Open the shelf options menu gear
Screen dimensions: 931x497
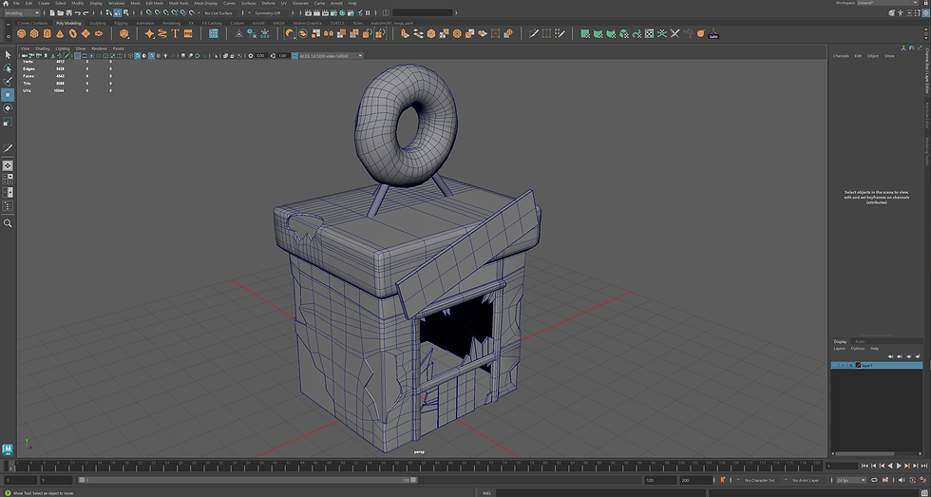click(9, 37)
